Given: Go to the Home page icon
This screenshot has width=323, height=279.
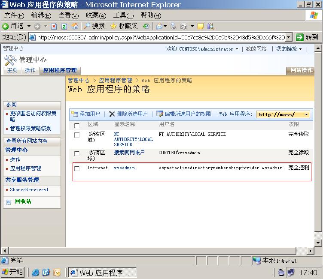Looking at the screenshot, I should 75,26.
